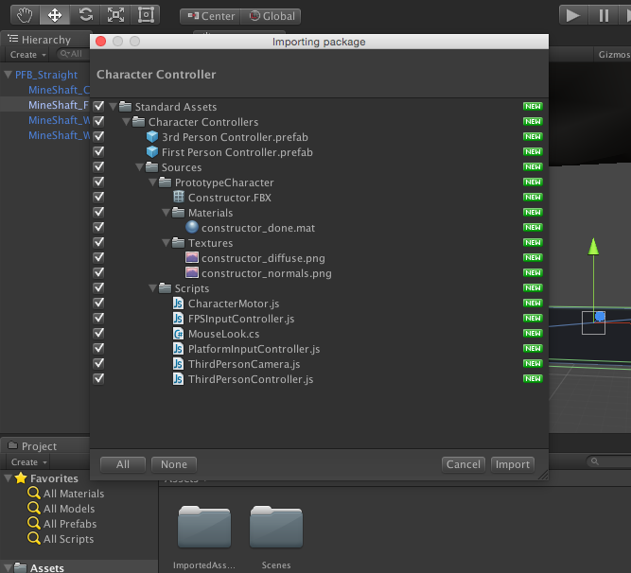Image resolution: width=631 pixels, height=573 pixels.
Task: Uncheck constructor_done.mat checkbox
Action: (x=98, y=227)
